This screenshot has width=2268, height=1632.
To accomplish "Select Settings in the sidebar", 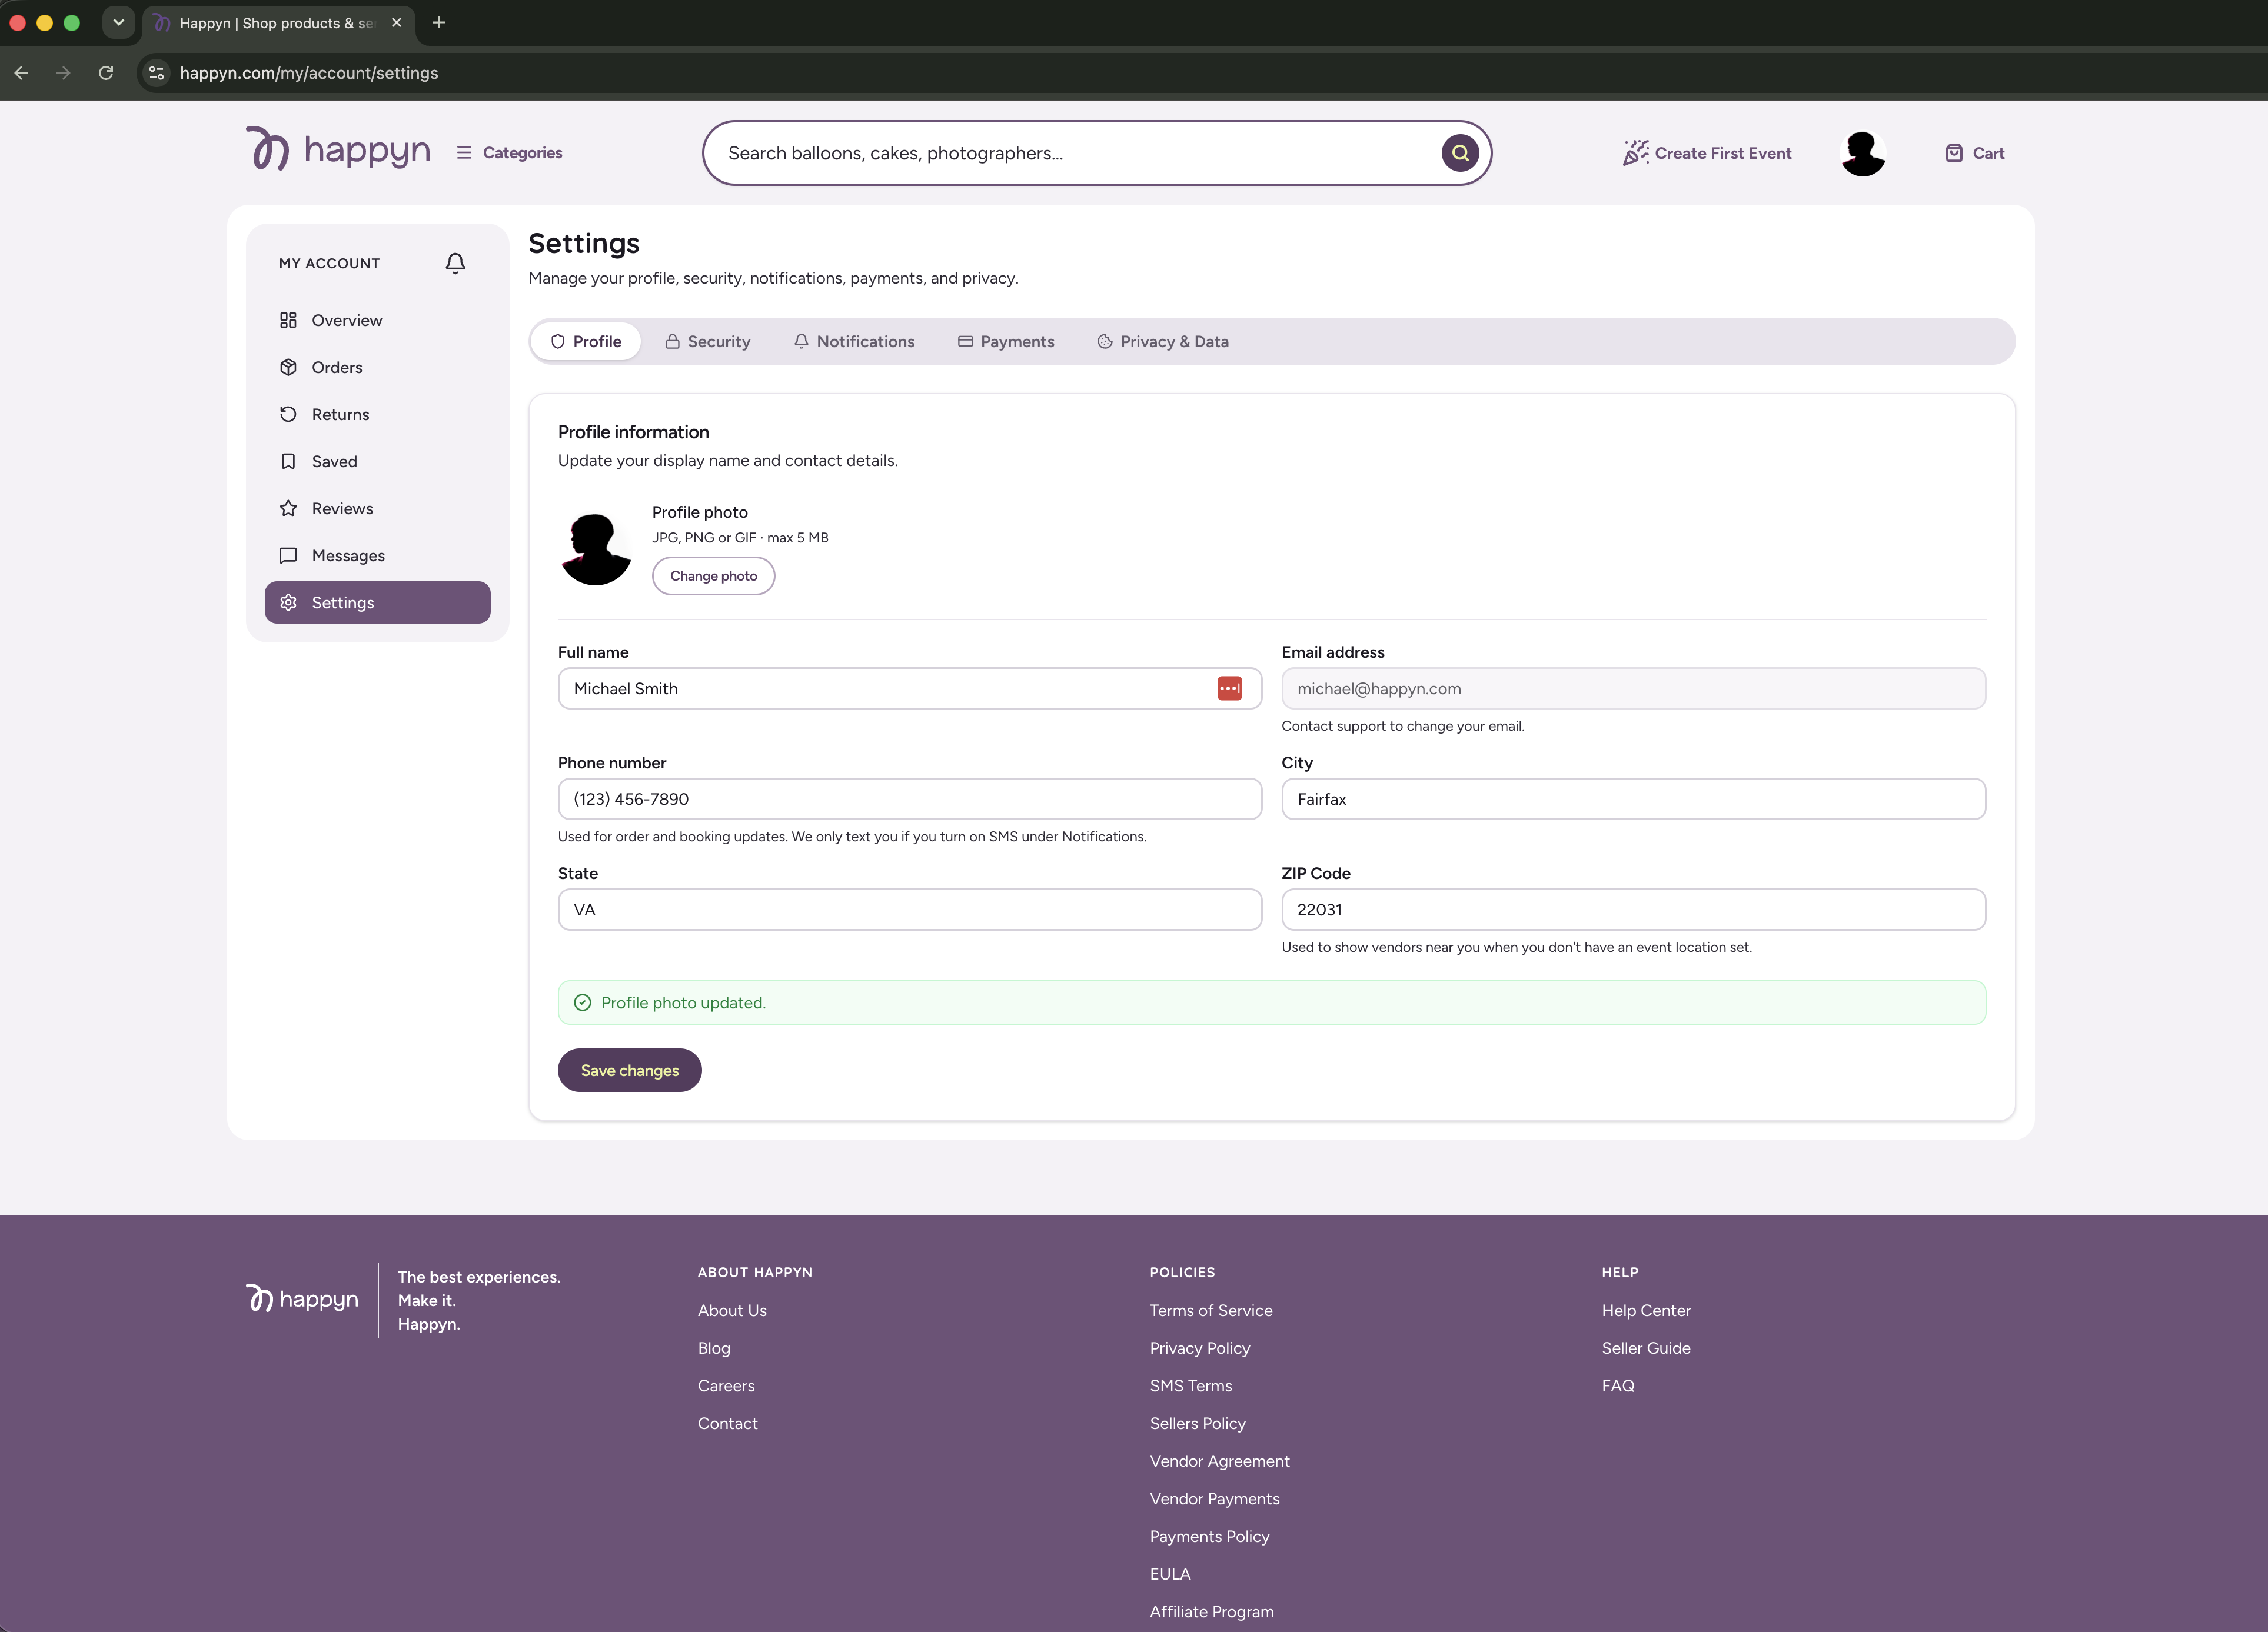I will pos(377,602).
